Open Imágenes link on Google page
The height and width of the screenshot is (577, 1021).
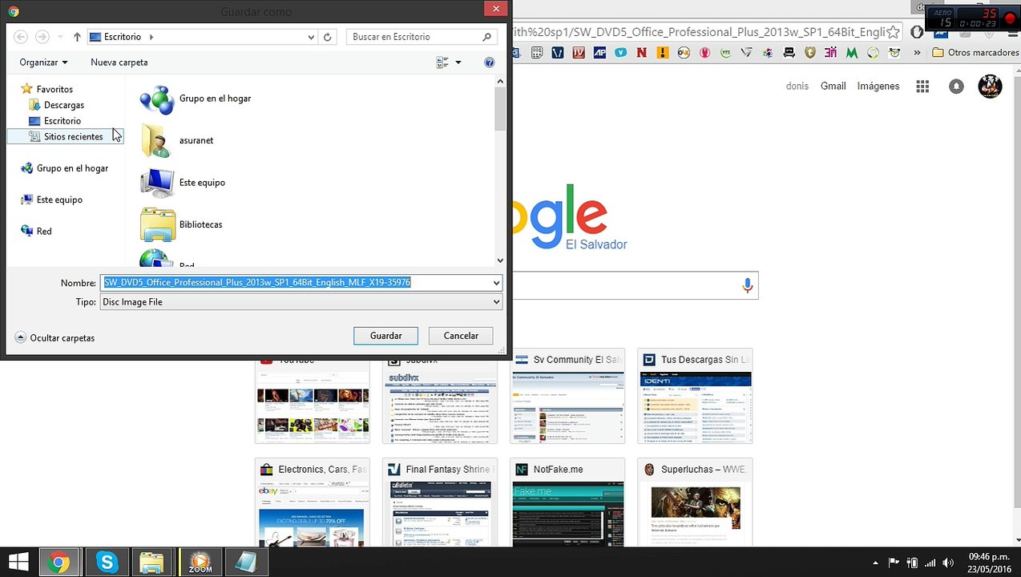pos(878,86)
